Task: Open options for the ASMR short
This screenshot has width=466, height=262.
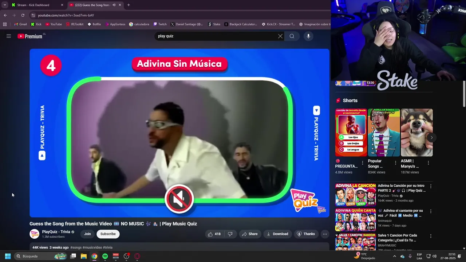Action: (x=428, y=163)
